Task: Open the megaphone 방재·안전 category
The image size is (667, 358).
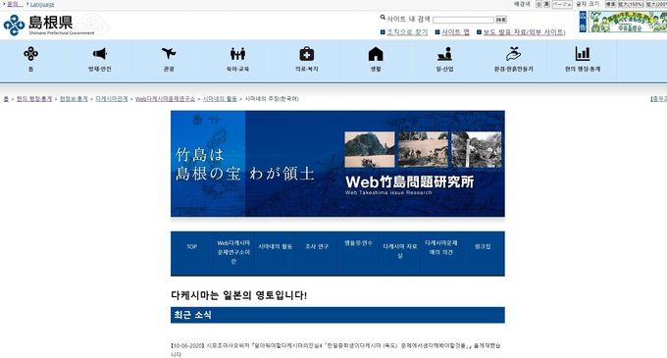Action: 99,59
